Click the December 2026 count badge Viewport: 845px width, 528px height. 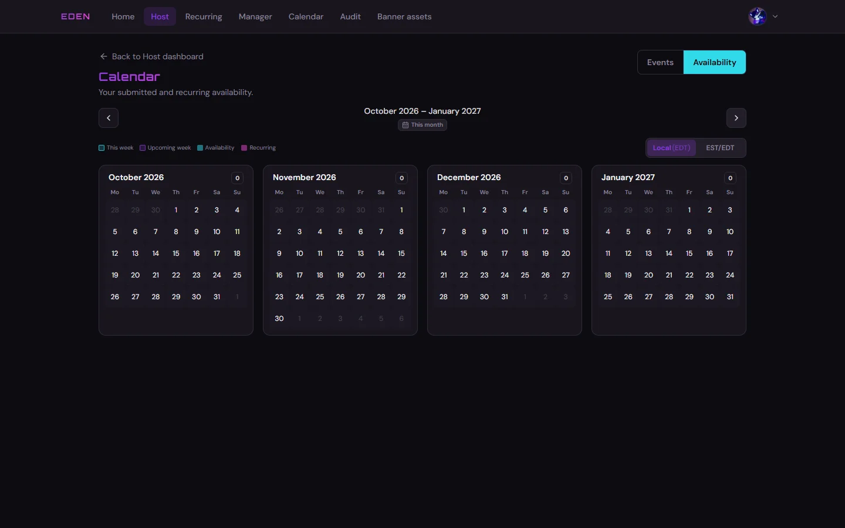[566, 178]
